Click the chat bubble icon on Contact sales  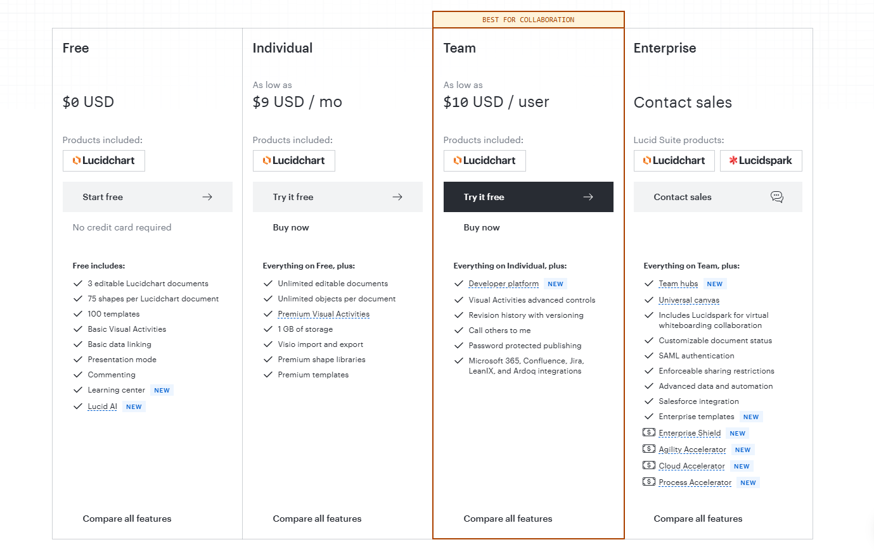(777, 197)
